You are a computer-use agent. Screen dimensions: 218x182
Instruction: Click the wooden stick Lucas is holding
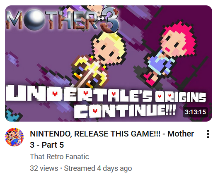(x=87, y=76)
